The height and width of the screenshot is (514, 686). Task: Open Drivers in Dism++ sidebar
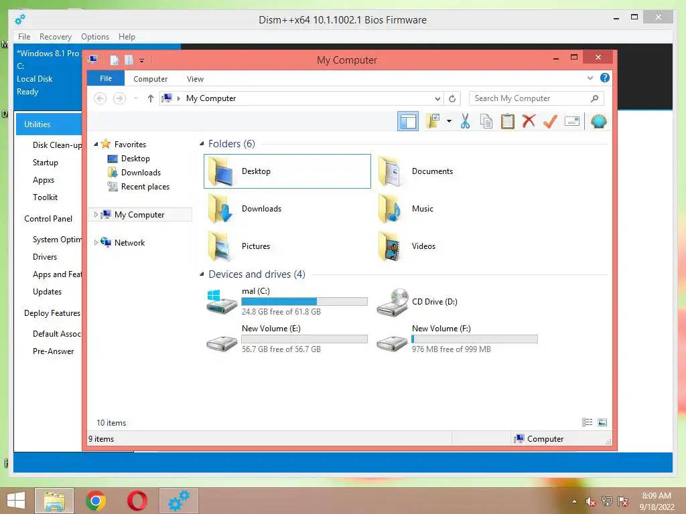pyautogui.click(x=45, y=257)
